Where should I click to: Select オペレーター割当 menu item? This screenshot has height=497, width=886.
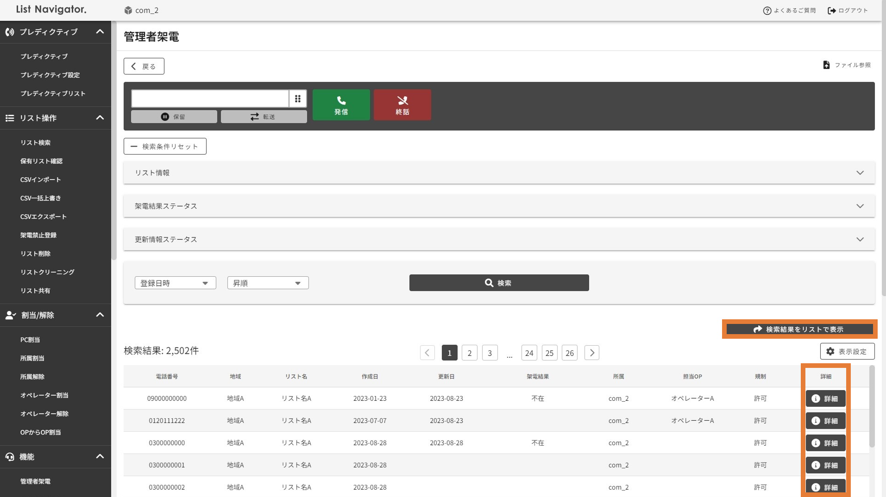(44, 395)
